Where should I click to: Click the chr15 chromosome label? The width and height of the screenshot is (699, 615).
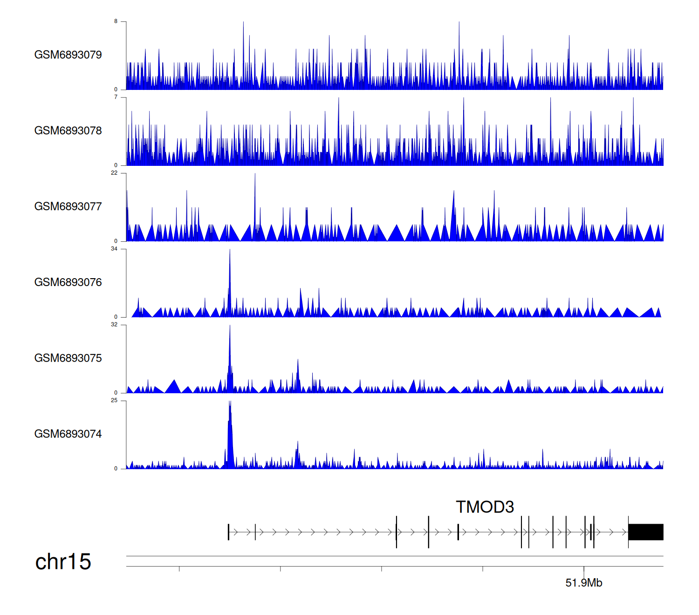[x=63, y=562]
